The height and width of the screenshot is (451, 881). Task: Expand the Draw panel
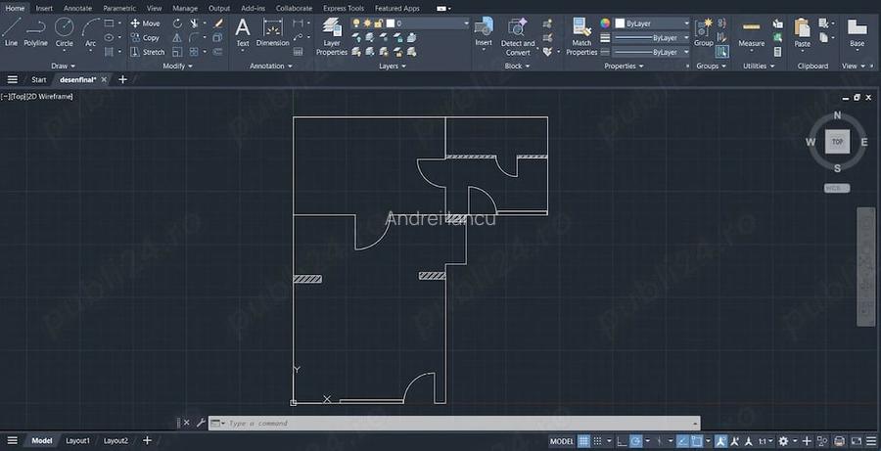pyautogui.click(x=63, y=66)
